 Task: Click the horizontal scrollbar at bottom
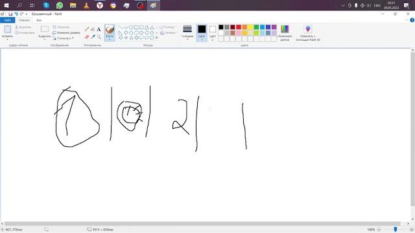(202, 223)
